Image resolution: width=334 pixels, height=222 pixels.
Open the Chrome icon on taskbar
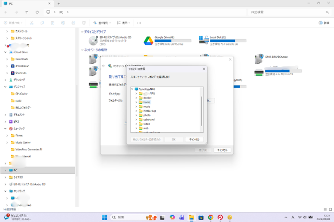210,217
